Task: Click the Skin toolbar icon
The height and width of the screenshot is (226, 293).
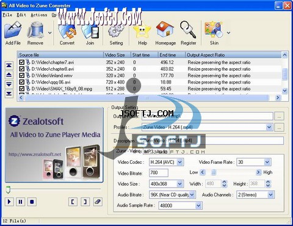Action: click(x=214, y=30)
